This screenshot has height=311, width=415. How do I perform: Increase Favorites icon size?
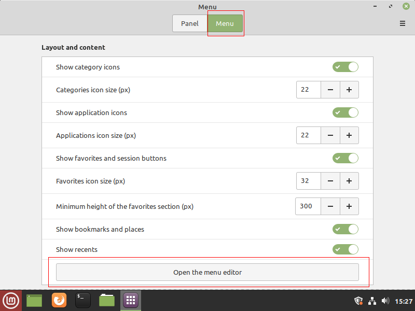coord(349,181)
